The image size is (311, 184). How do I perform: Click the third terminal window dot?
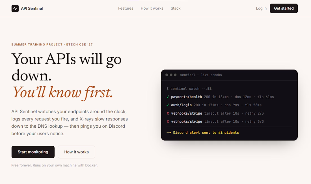pyautogui.click(x=175, y=75)
